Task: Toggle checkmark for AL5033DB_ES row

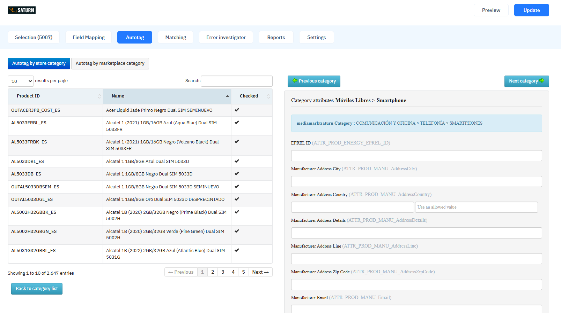Action: click(237, 174)
